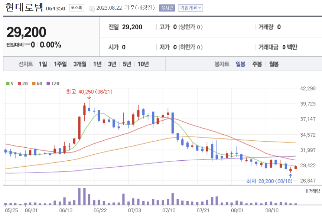Click the red 20-day moving average swatch
322x216 pixels.
(20, 84)
